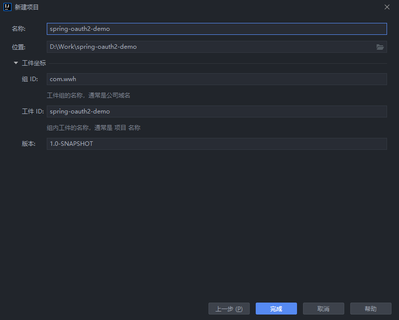Open help via the 帮助 button
This screenshot has width=399, height=320.
(371, 309)
